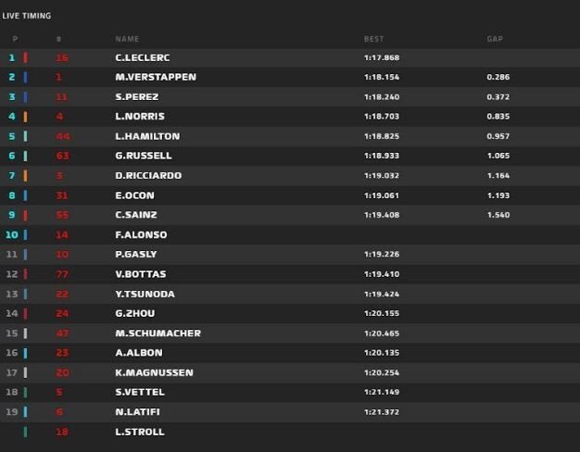Click the Ferrari red color bar beside Leclerc
This screenshot has width=580, height=452.
tap(25, 57)
